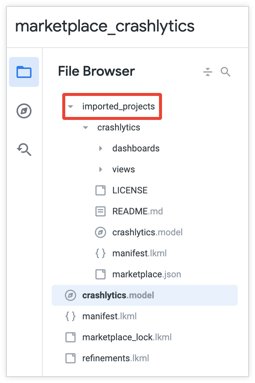Open the File Browser folder icon in sidebar

pos(24,72)
